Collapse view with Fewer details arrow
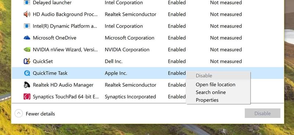Viewport: 294px width, 135px height. (19, 113)
